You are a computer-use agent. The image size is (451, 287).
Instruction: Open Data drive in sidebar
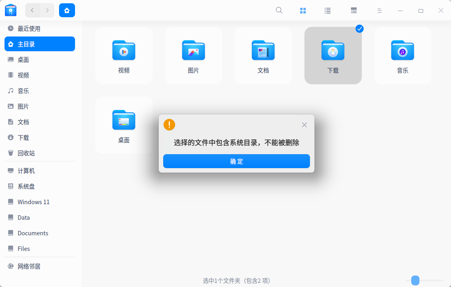(40, 217)
